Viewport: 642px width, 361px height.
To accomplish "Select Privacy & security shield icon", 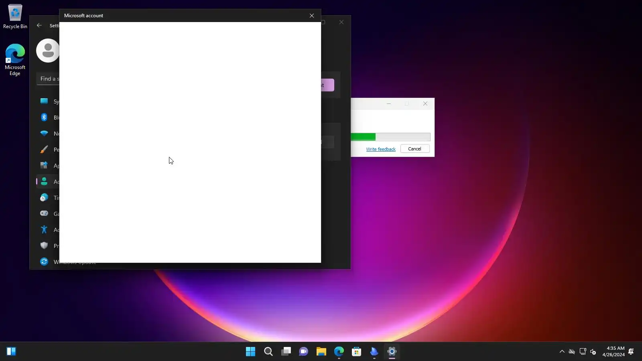I will click(44, 246).
